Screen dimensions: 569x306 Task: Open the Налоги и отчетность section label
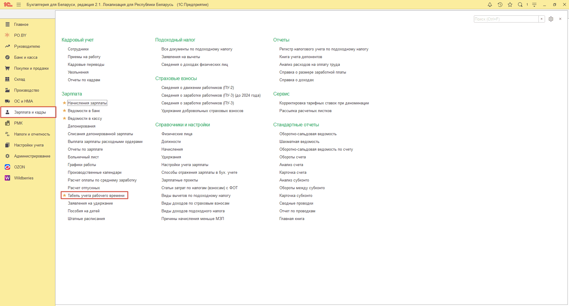click(x=32, y=134)
